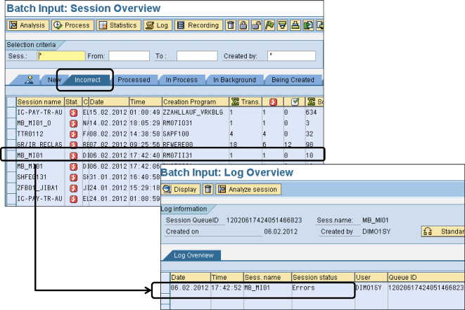
Task: Open the In Background tab
Action: pos(234,80)
